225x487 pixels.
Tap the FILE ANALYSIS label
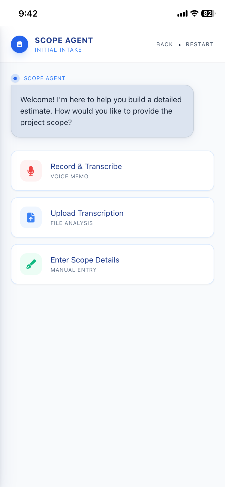coord(72,223)
